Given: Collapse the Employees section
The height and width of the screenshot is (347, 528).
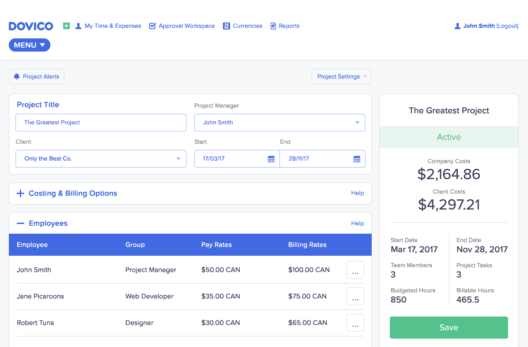Looking at the screenshot, I should (x=20, y=224).
